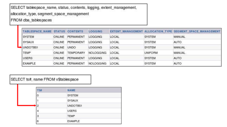Select USERS in the TABLESPACE_NAME column
This screenshot has height=127, width=227.
tap(27, 58)
